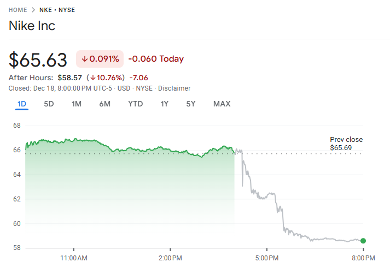This screenshot has height=268, width=390.
Task: Select the 1D time range tab
Action: (x=22, y=104)
